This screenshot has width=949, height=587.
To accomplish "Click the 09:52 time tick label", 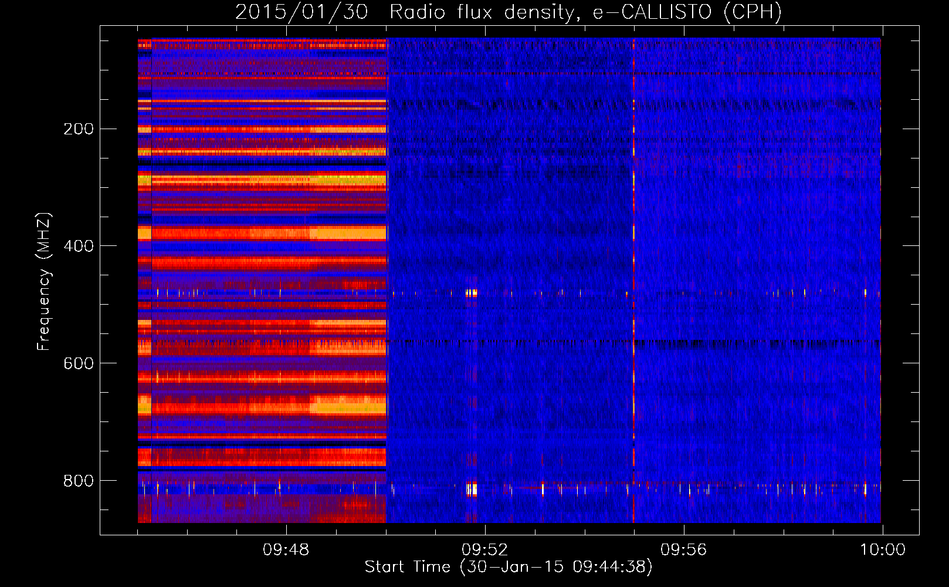I will [x=484, y=550].
